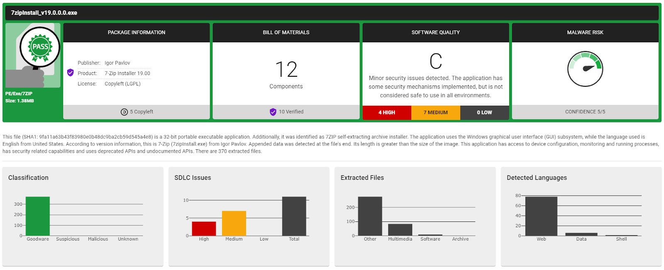Click the software quality grade C
664x270 pixels.
(436, 61)
